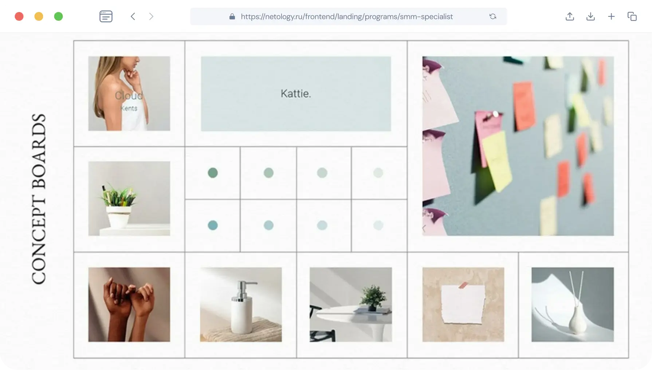Choose the lightest green color dot
652x370 pixels.
tap(378, 173)
